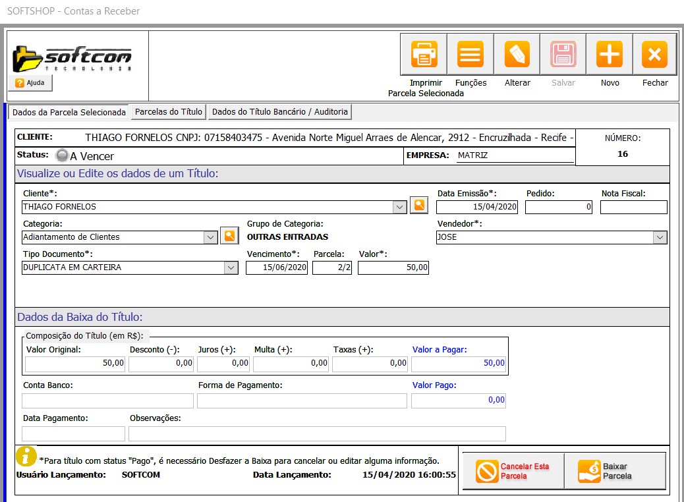Click search icon next to Categoria field
The image size is (684, 502).
point(229,236)
